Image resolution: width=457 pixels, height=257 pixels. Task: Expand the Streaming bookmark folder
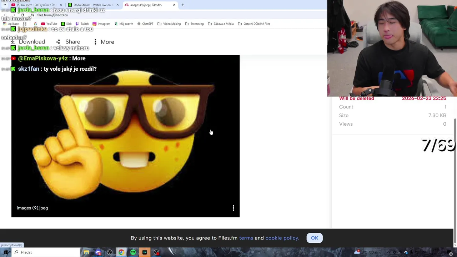[194, 24]
